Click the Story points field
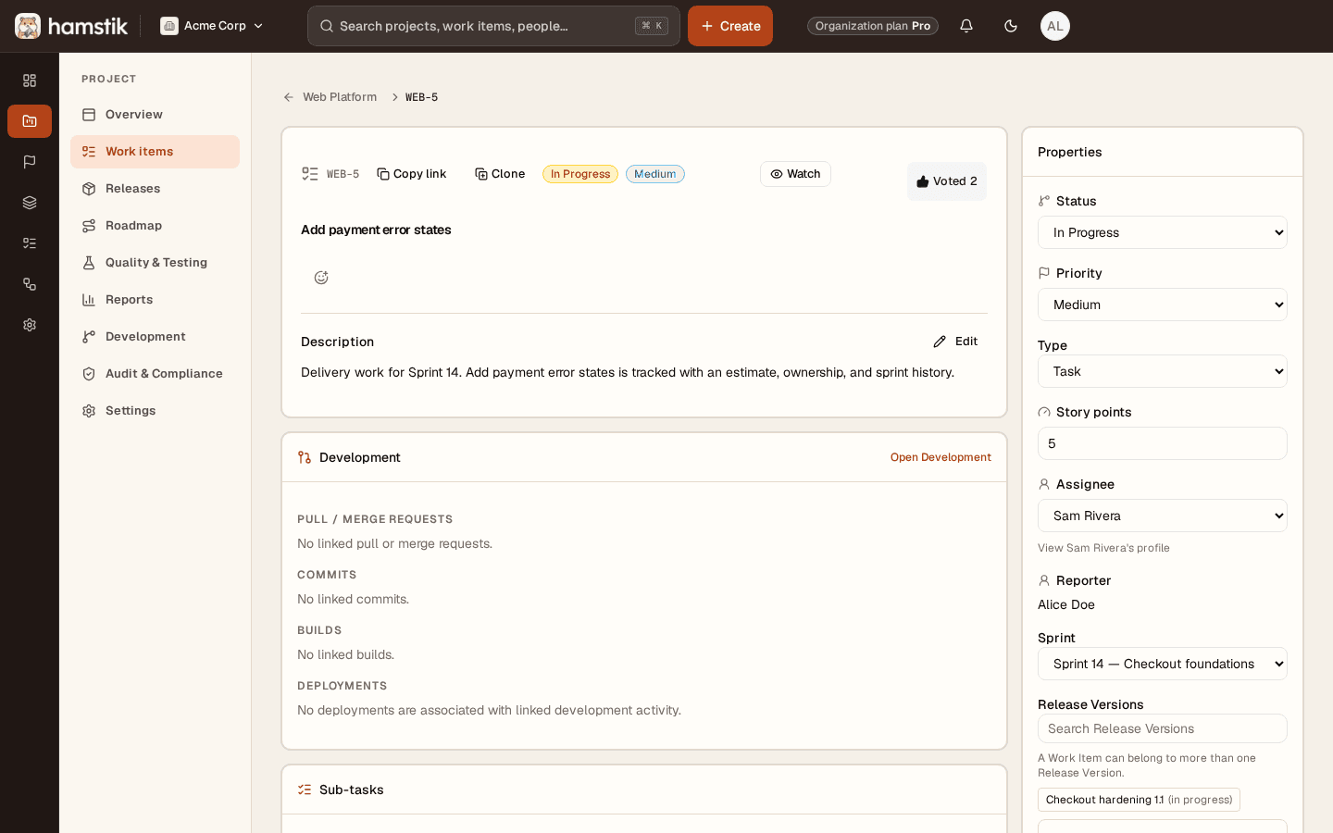This screenshot has height=833, width=1333. pyautogui.click(x=1163, y=443)
